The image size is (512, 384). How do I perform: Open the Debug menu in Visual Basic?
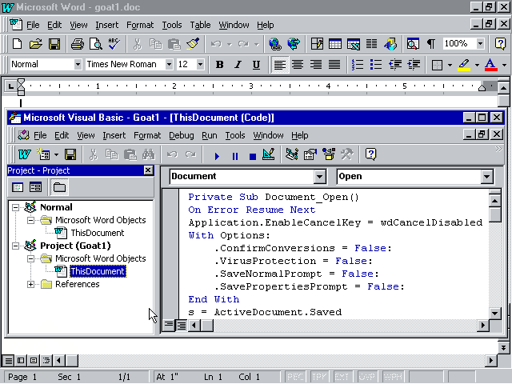[x=182, y=135]
